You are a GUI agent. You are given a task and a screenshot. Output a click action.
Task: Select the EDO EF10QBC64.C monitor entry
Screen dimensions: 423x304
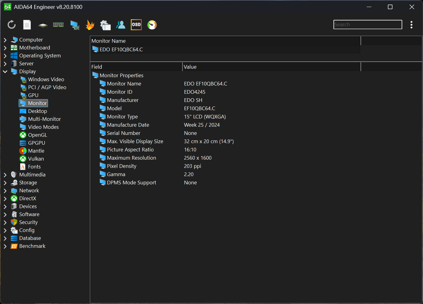121,49
